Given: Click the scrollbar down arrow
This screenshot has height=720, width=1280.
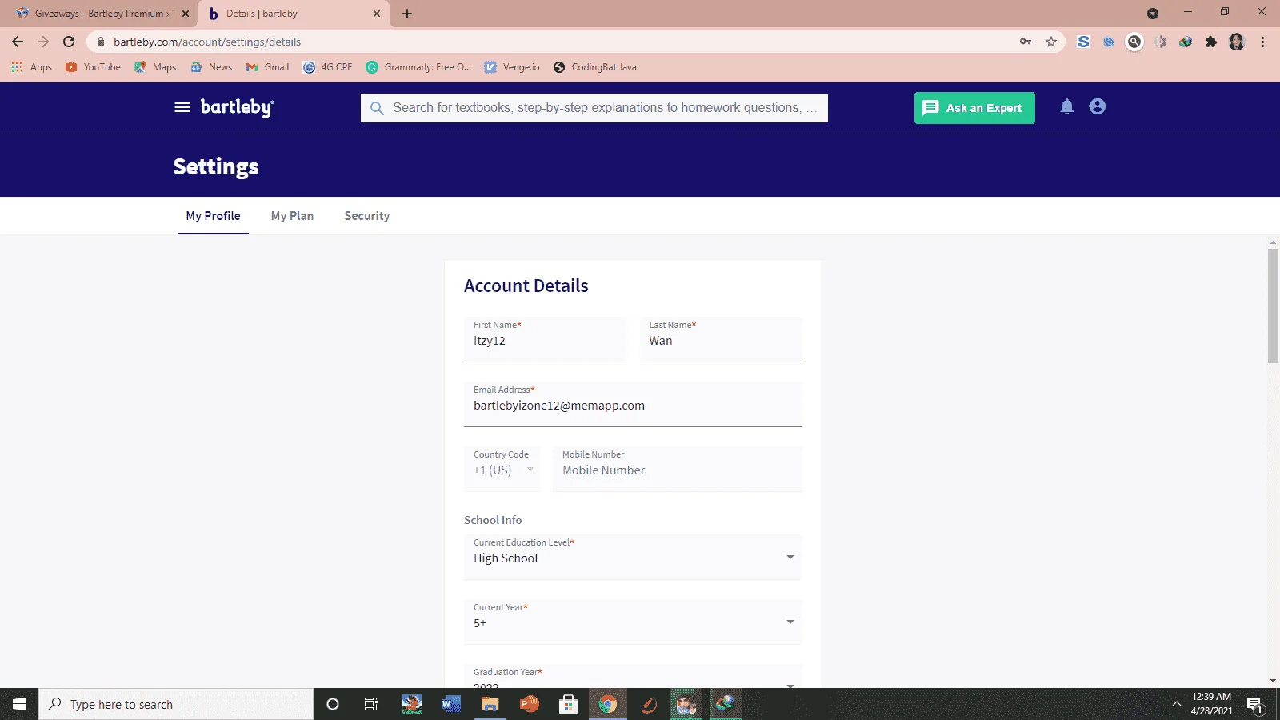Looking at the screenshot, I should 1273,682.
